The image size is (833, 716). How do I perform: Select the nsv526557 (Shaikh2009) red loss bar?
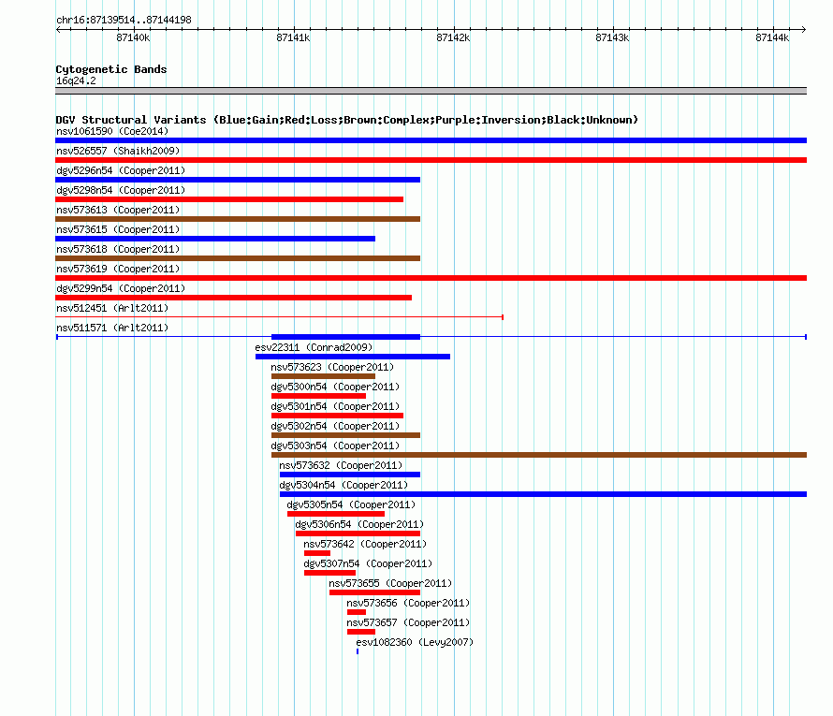click(x=431, y=160)
